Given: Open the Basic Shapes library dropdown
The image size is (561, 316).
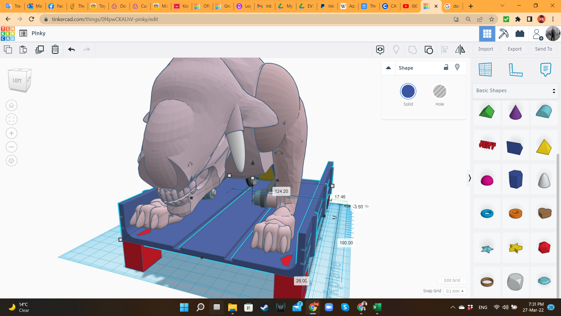Looking at the screenshot, I should pyautogui.click(x=515, y=91).
